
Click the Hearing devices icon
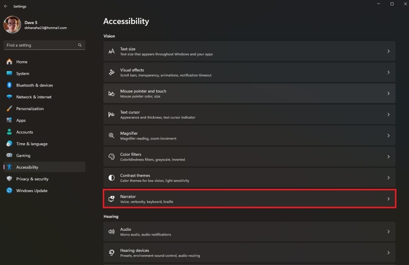112,252
